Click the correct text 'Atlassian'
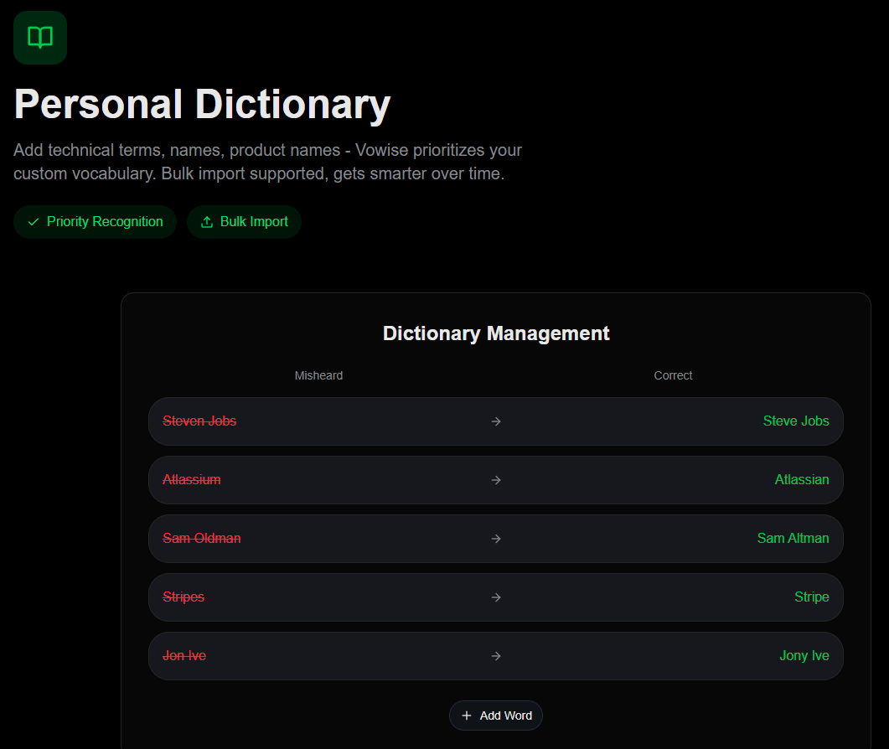Screen dimensions: 889x749 coord(802,480)
